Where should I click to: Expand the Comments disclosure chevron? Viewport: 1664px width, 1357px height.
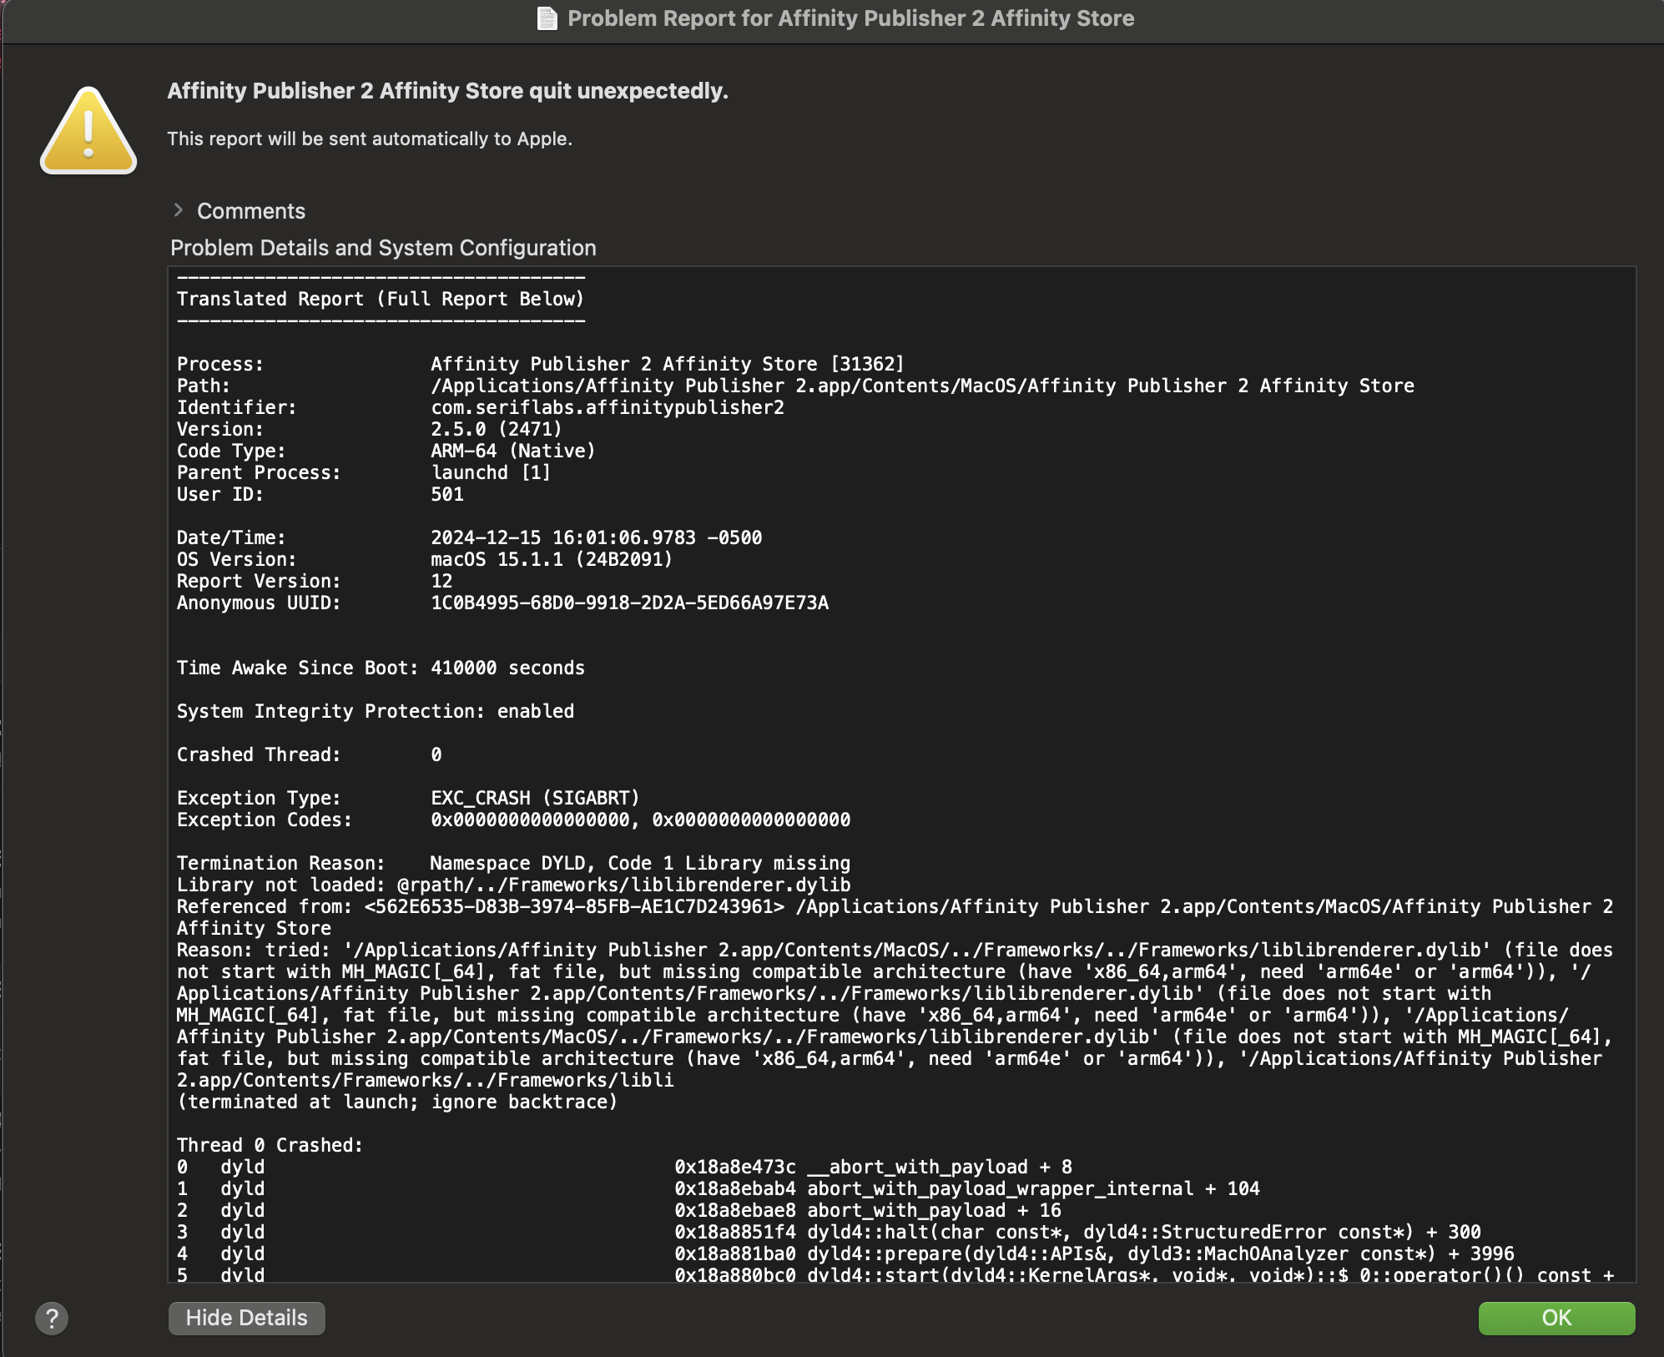coord(178,210)
